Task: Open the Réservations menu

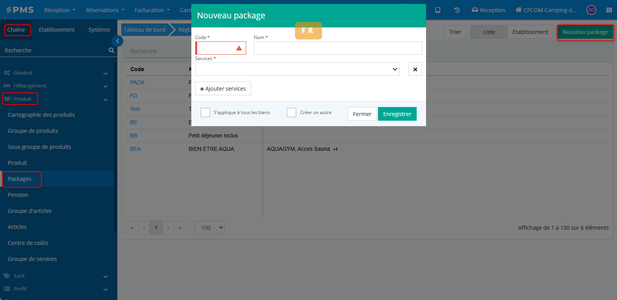Action: (105, 10)
